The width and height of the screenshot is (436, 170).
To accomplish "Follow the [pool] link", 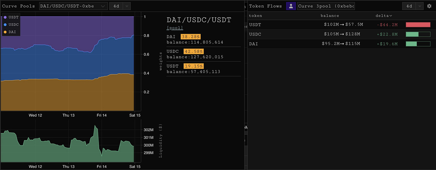I will (x=175, y=28).
